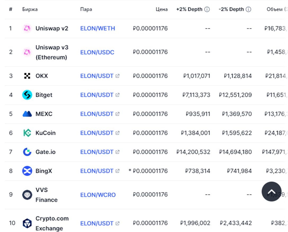Open the ELON/WETH pair link
Screen dimensions: 288x232
98,28
